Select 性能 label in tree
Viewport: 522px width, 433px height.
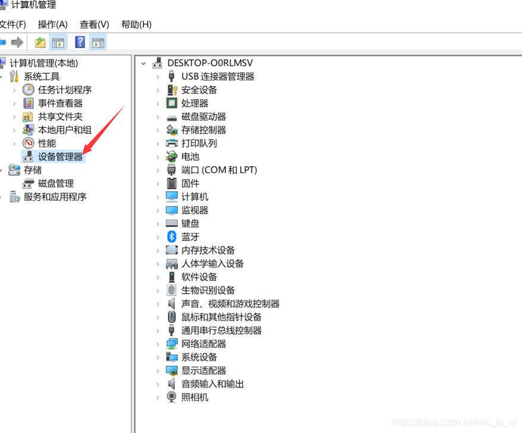(x=47, y=143)
